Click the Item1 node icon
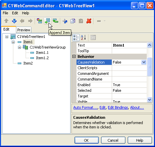 [x=19, y=42]
